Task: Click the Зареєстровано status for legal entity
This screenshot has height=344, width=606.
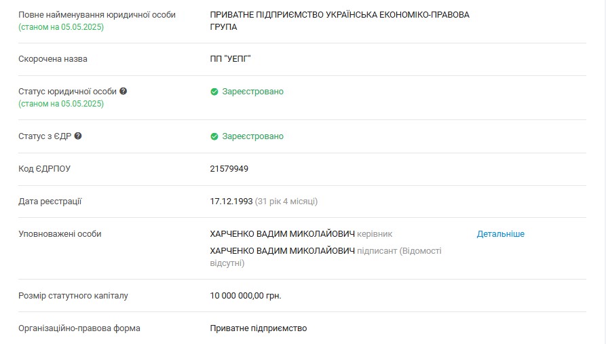Action: click(x=252, y=92)
